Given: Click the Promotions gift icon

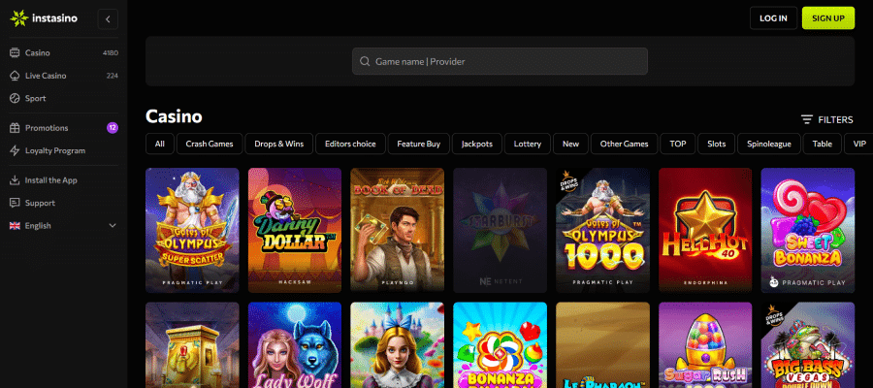Looking at the screenshot, I should point(15,128).
